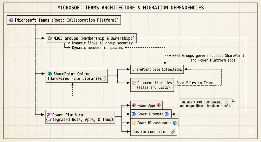Click the Power Apps box
Viewport: 261px width, 142px height.
point(146,105)
